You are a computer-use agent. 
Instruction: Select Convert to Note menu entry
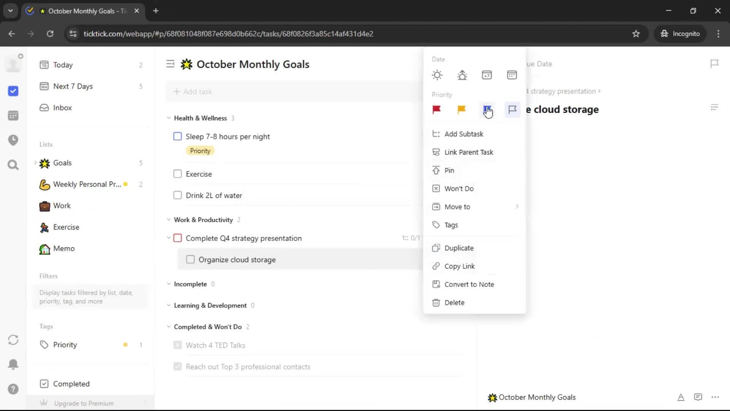click(469, 284)
